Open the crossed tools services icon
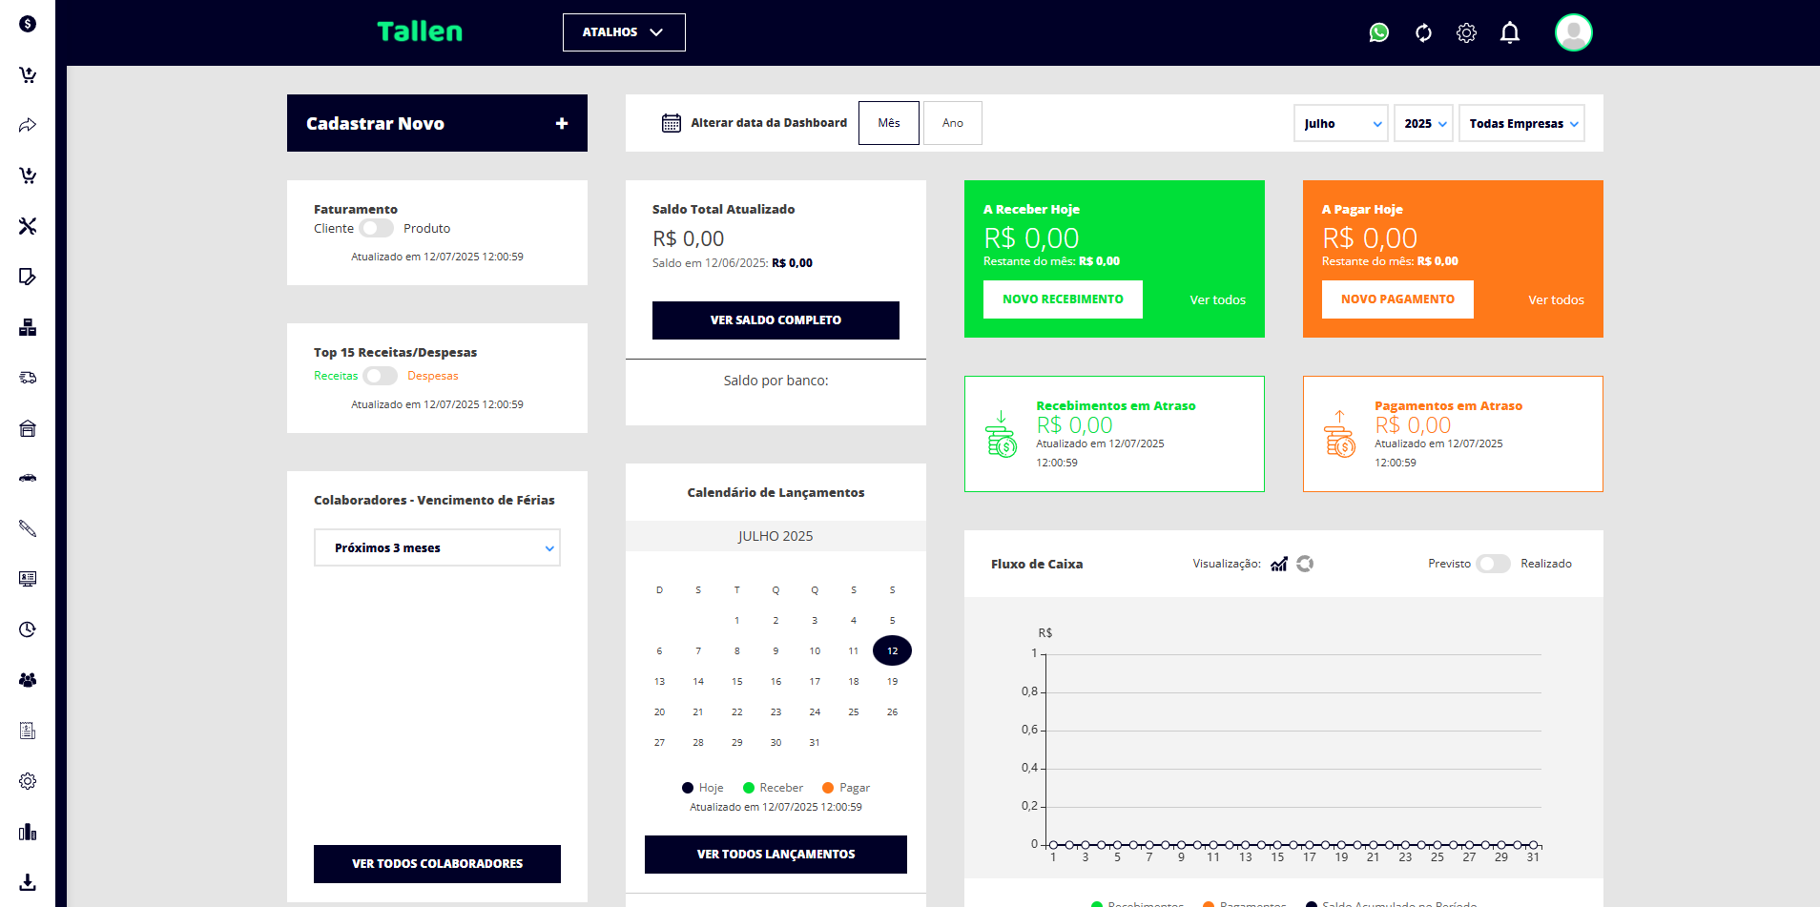Screen dimensions: 1820x907 tap(28, 226)
